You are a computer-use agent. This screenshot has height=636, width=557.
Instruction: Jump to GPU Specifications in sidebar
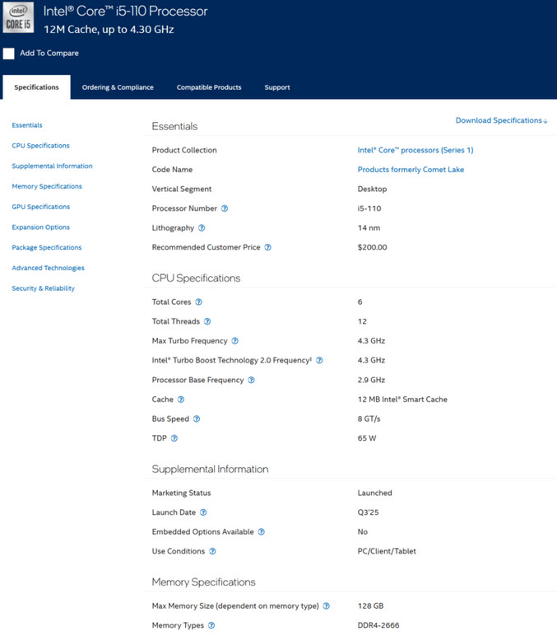pyautogui.click(x=41, y=207)
